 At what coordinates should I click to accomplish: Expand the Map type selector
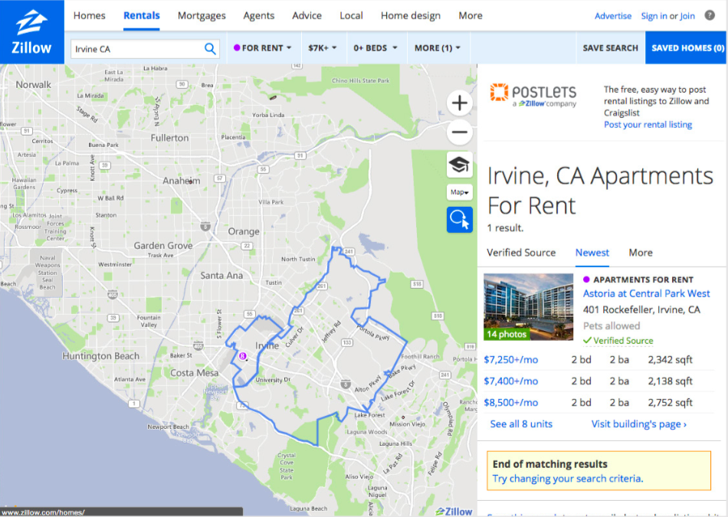pos(459,191)
